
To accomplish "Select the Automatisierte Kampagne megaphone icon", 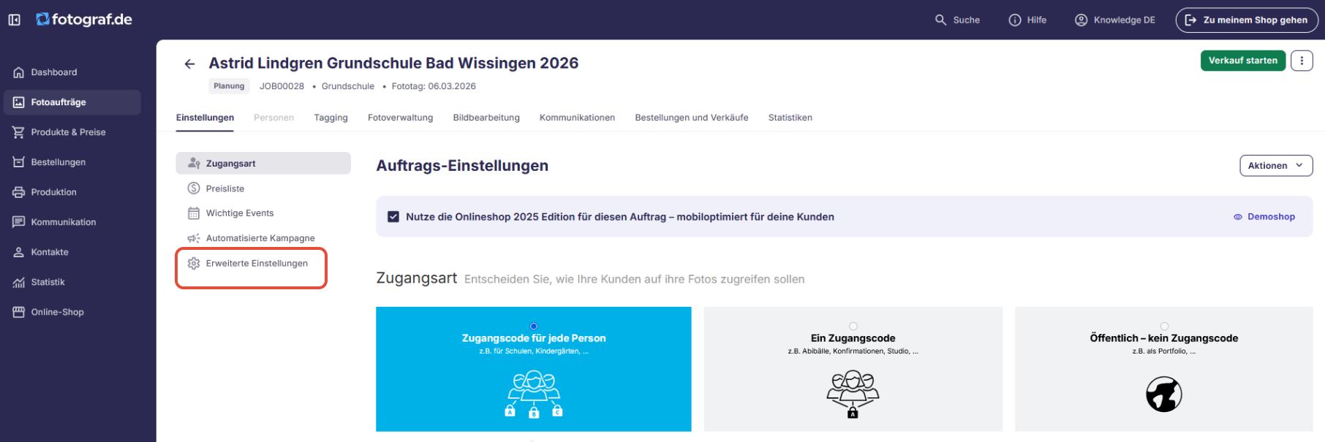I will 194,238.
